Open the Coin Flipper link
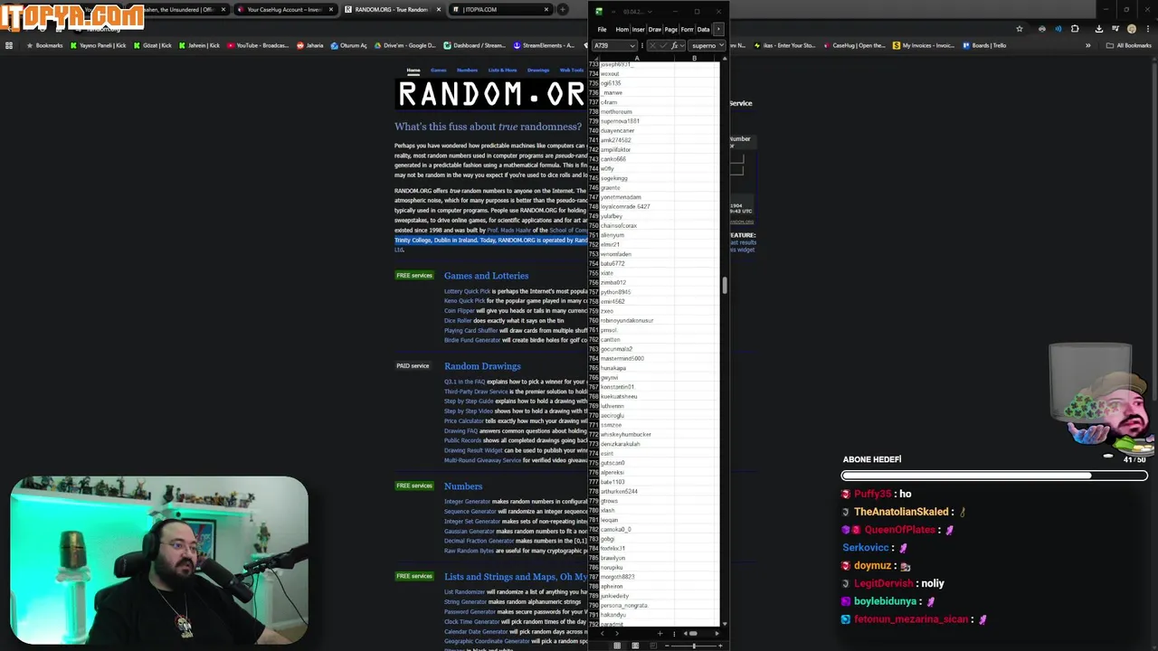The height and width of the screenshot is (651, 1158). tap(460, 310)
